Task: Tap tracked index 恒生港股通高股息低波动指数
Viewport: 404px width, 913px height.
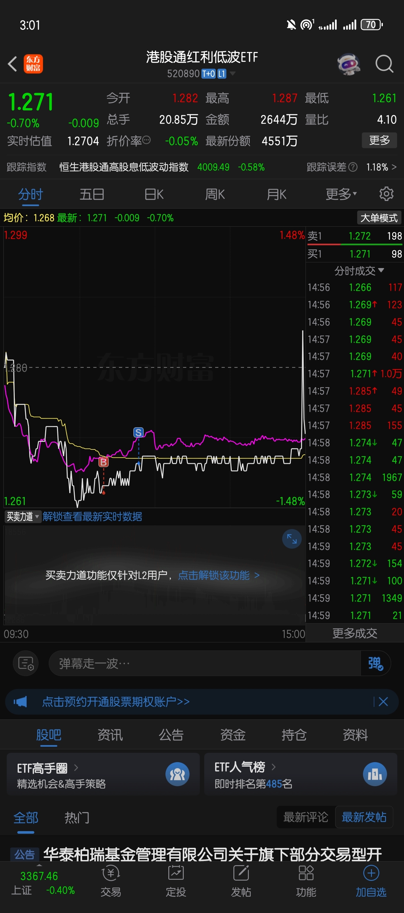Action: click(123, 167)
